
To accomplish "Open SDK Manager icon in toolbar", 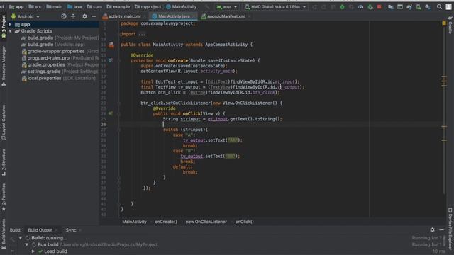I will pyautogui.click(x=428, y=6).
